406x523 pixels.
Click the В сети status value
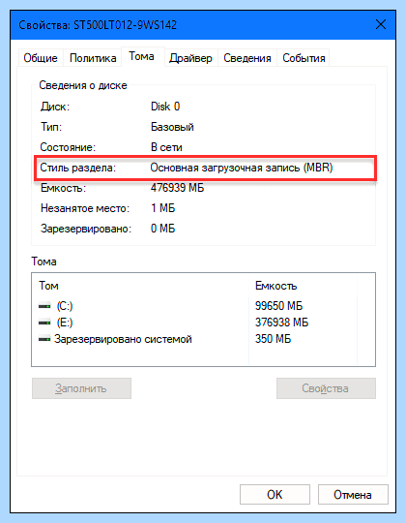coord(166,147)
